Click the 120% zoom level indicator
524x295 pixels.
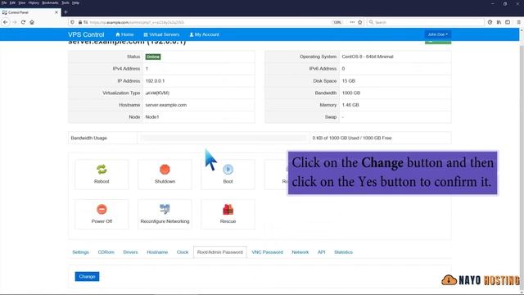(337, 22)
